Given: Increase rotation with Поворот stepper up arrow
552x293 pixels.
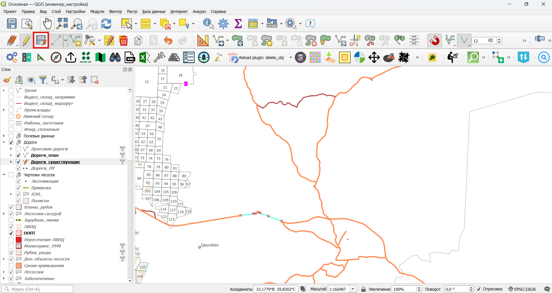Looking at the screenshot, I should 471,287.
